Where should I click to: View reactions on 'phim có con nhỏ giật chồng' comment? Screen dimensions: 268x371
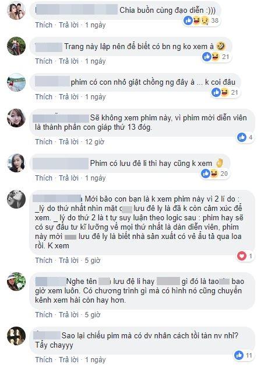[x=225, y=92]
